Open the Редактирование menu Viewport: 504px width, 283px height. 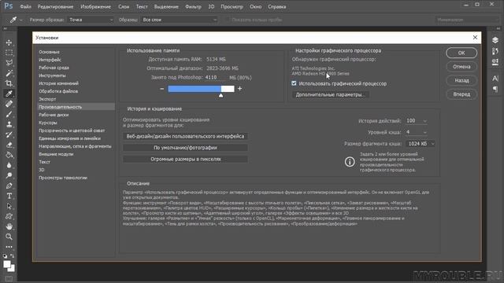[55, 7]
